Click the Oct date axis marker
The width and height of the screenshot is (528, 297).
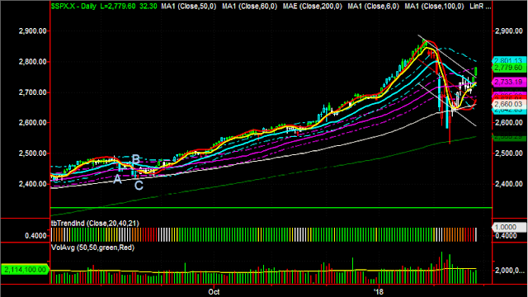[214, 291]
